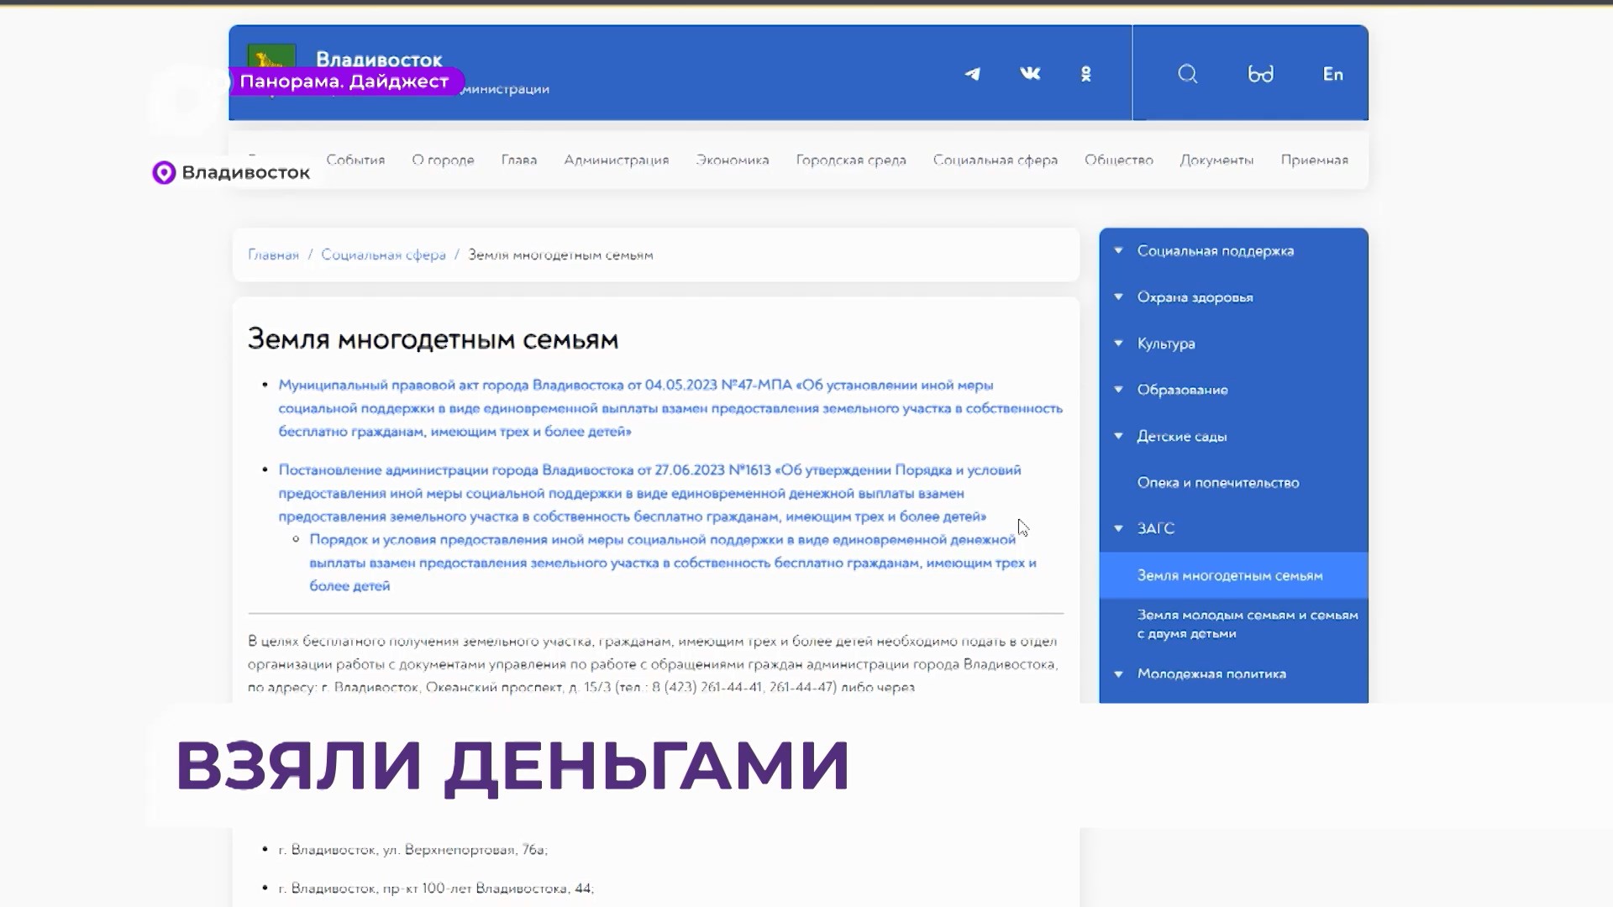
Task: Open the Odnoklassniki social icon
Action: [x=1085, y=74]
